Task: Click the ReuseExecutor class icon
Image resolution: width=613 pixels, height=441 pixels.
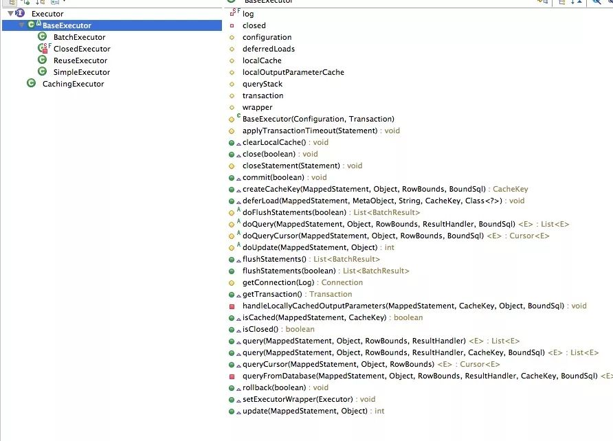Action: 42,60
